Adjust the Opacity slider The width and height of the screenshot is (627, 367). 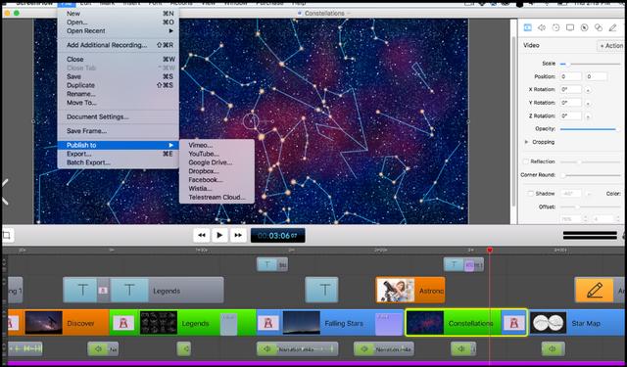pos(590,129)
